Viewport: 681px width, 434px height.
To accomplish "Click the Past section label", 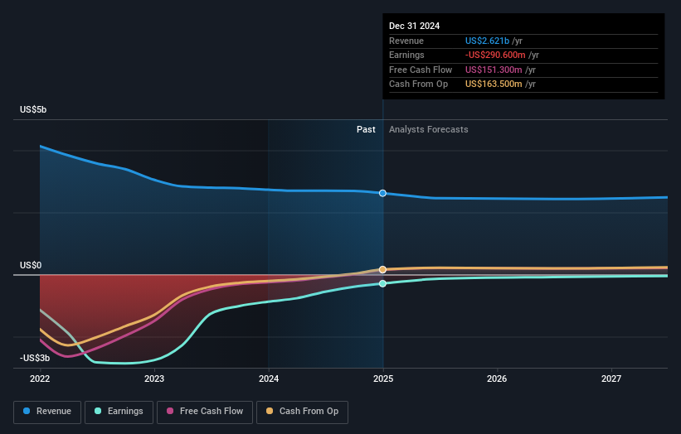I will (x=366, y=130).
